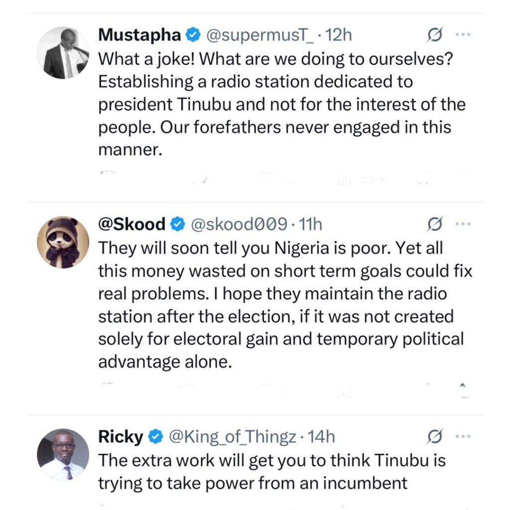Open the 11h timestamp on Skood's tweet
This screenshot has height=510, width=510.
click(312, 225)
